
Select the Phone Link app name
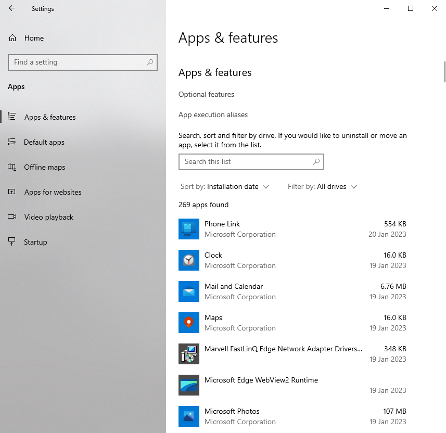point(222,224)
